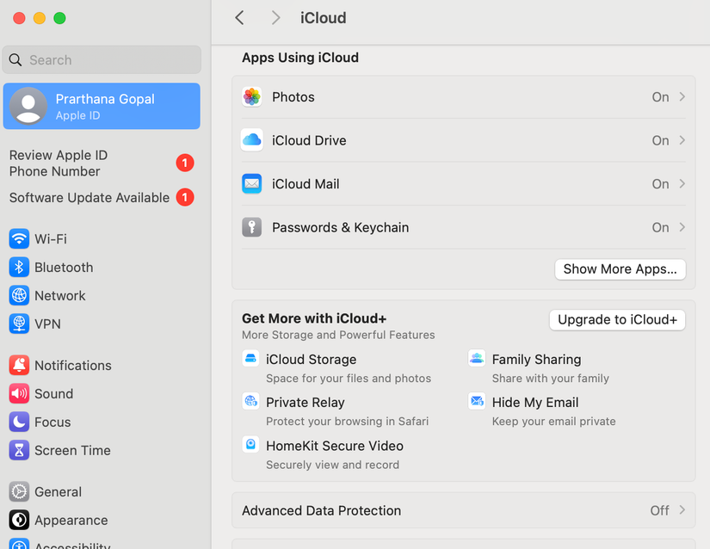710x549 pixels.
Task: Open iCloud Mail using its envelope icon
Action: 251,183
